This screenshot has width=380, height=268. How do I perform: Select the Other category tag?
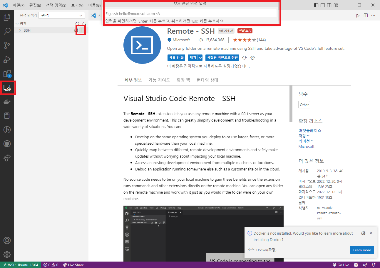click(x=304, y=105)
